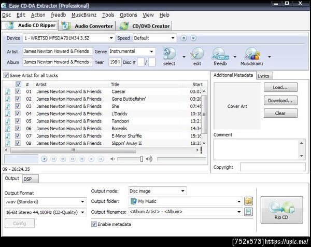Image resolution: width=311 pixels, height=247 pixels.
Task: Browse for output folder icon
Action: coord(248,201)
